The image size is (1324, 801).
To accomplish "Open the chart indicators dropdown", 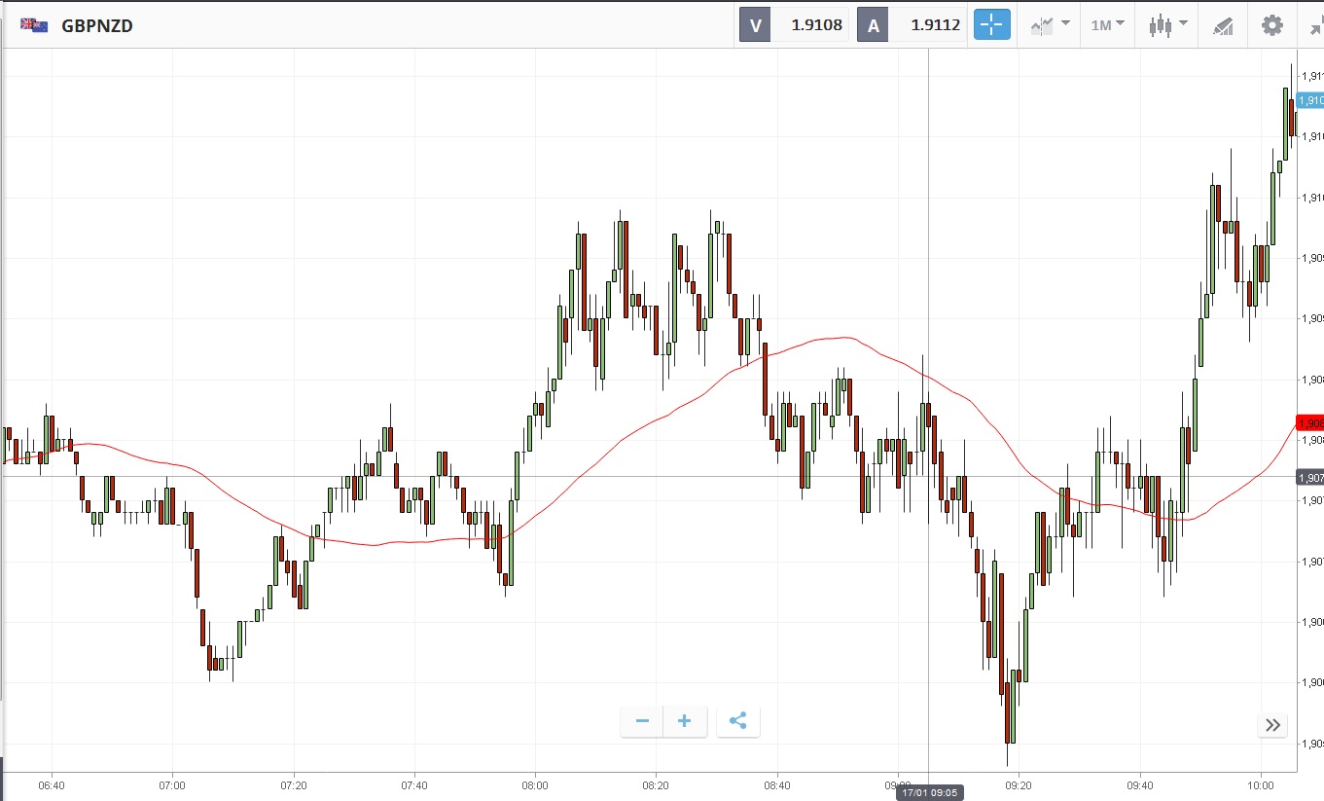I will click(1050, 25).
